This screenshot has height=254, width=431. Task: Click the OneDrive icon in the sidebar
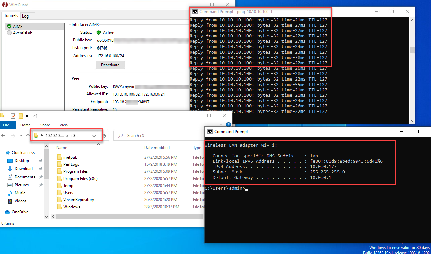tap(8, 212)
